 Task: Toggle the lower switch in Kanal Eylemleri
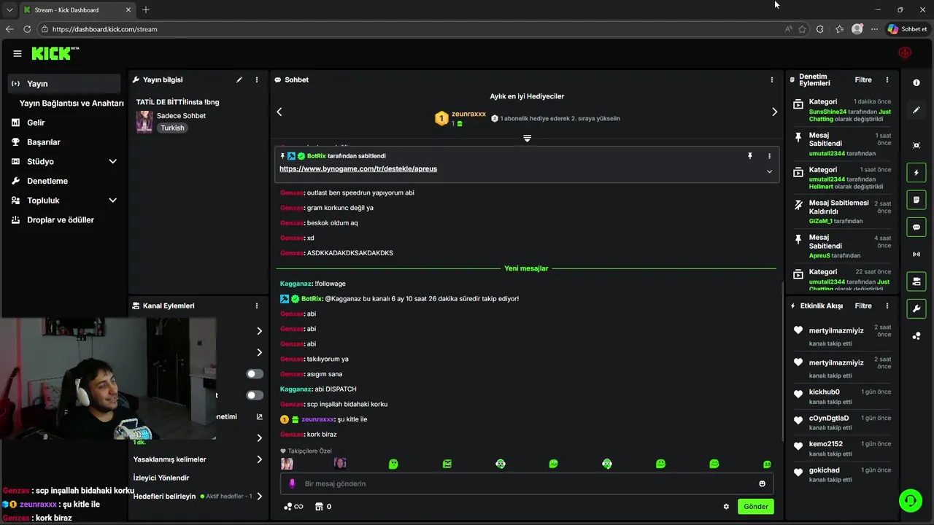pyautogui.click(x=255, y=395)
